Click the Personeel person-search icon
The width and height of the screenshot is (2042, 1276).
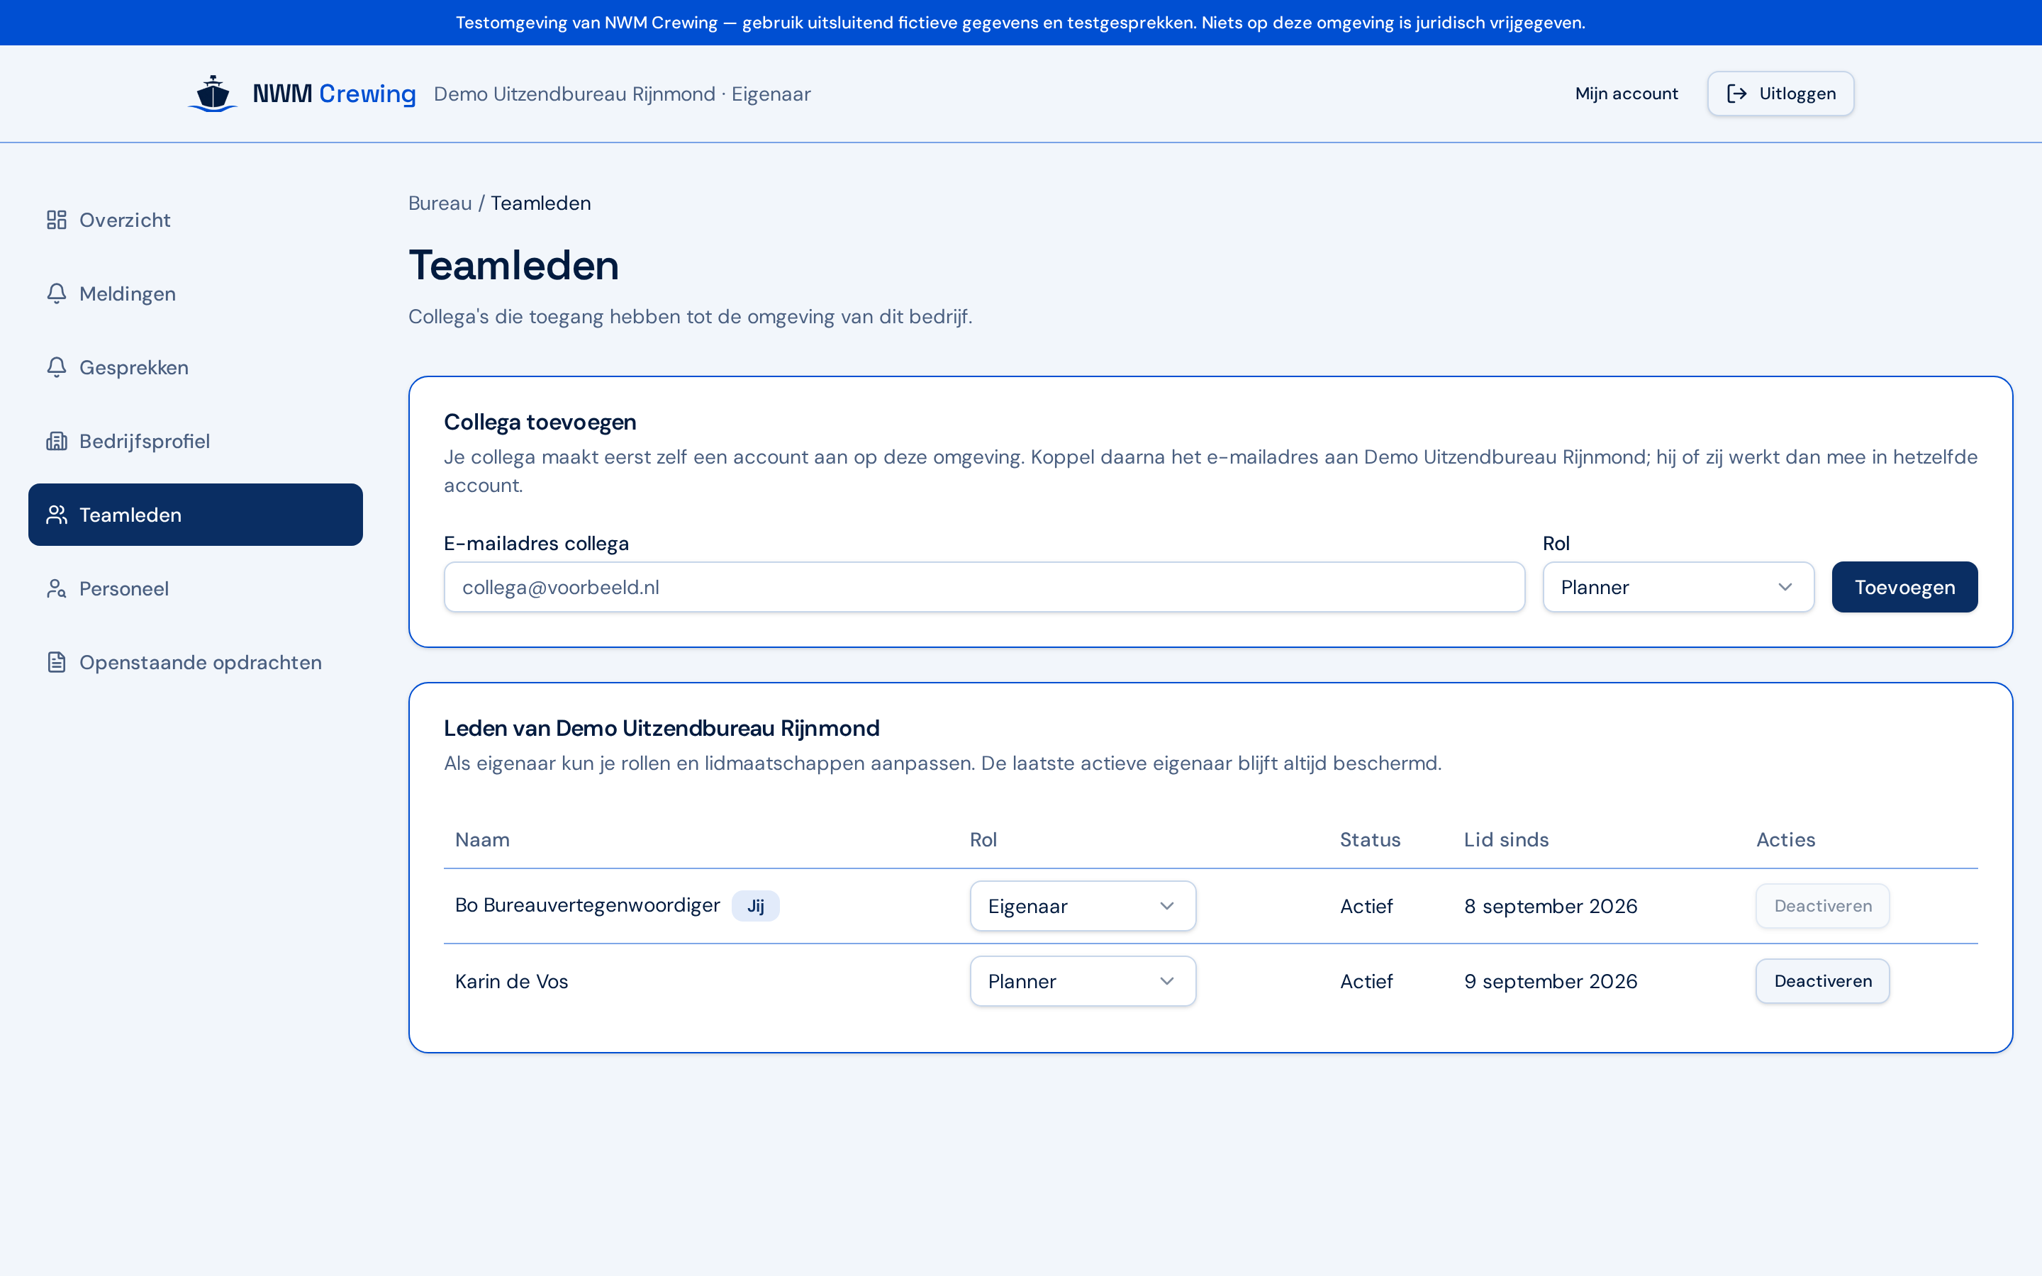[x=57, y=588]
